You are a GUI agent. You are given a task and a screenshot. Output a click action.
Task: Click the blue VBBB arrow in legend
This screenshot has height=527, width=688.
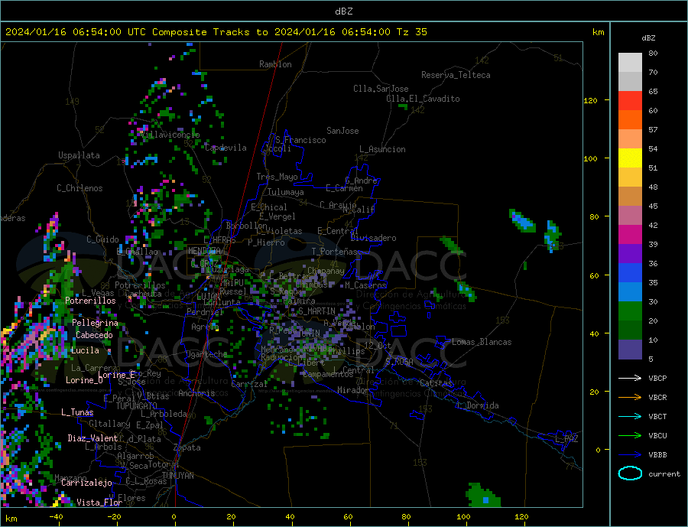pyautogui.click(x=630, y=454)
